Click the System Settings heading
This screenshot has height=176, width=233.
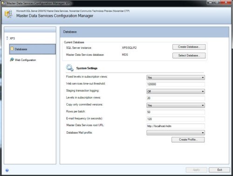pos(87,68)
